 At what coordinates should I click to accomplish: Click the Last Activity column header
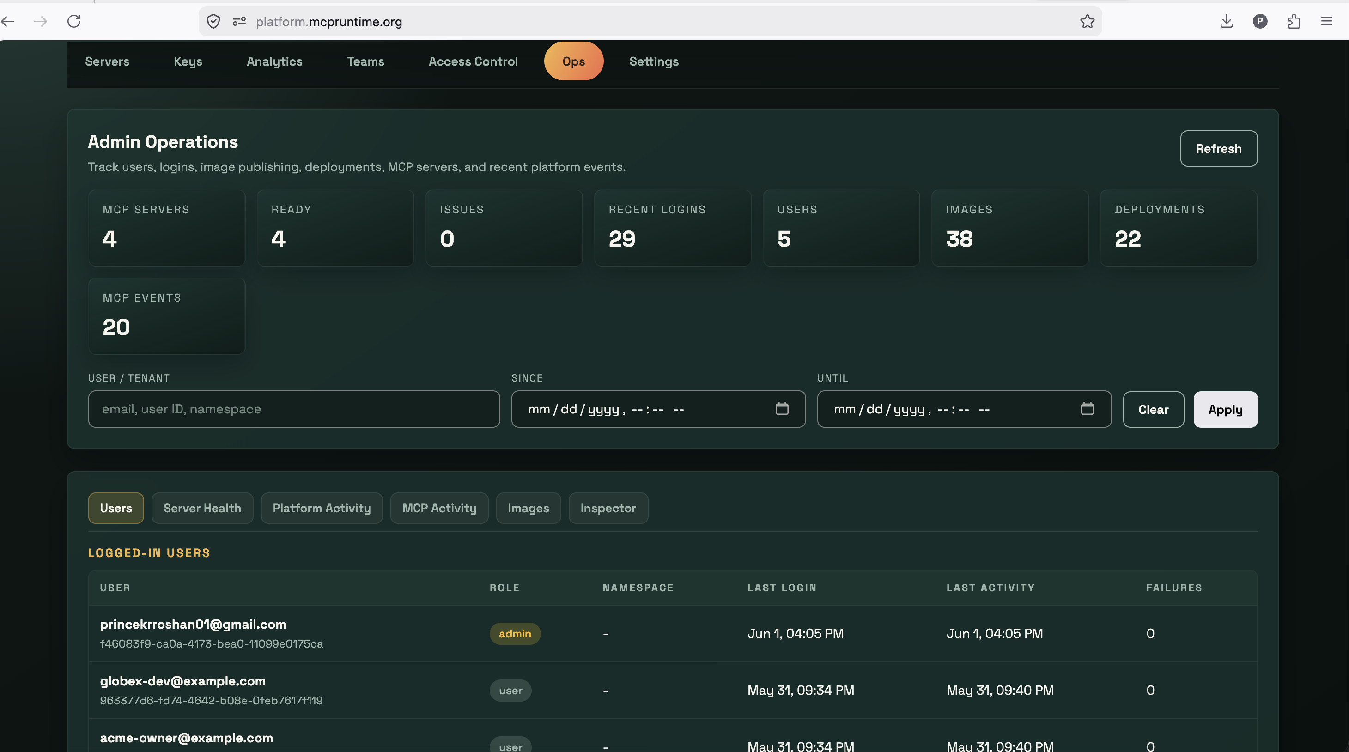coord(990,588)
